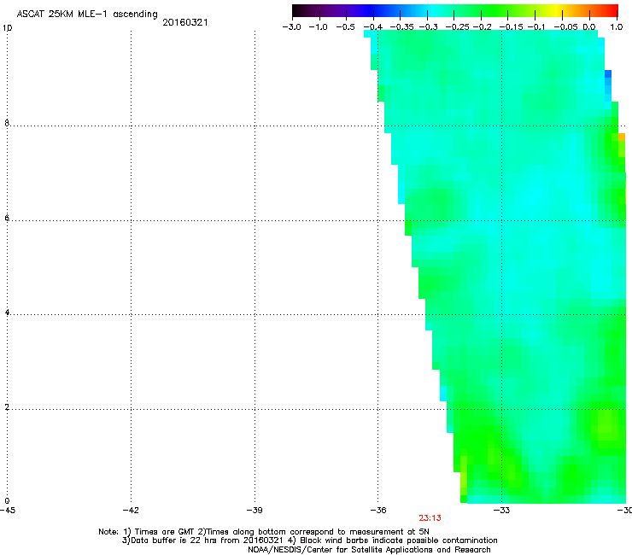The height and width of the screenshot is (555, 632).
Task: Click the longitude label -39
Action: (255, 511)
